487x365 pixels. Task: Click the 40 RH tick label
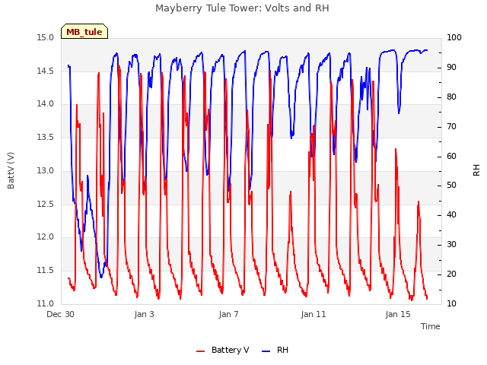451,214
